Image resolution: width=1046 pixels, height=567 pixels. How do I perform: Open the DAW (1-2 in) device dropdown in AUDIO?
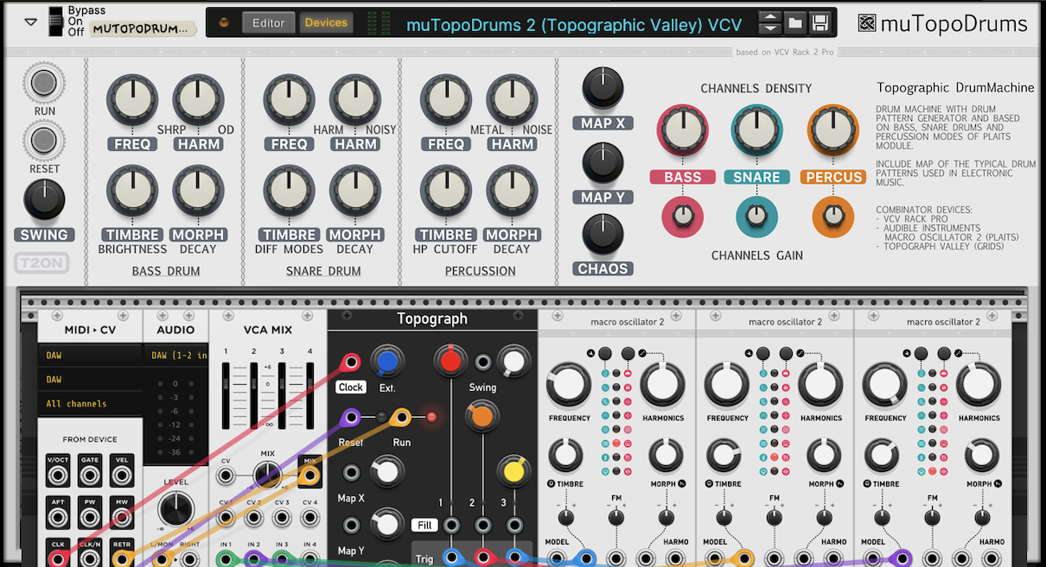(x=175, y=355)
